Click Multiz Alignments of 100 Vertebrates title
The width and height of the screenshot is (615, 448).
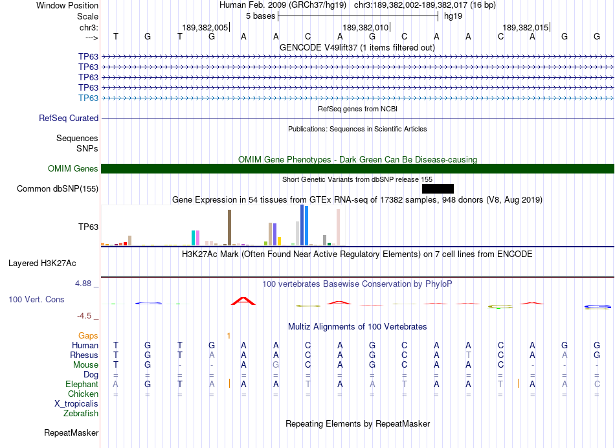(357, 326)
